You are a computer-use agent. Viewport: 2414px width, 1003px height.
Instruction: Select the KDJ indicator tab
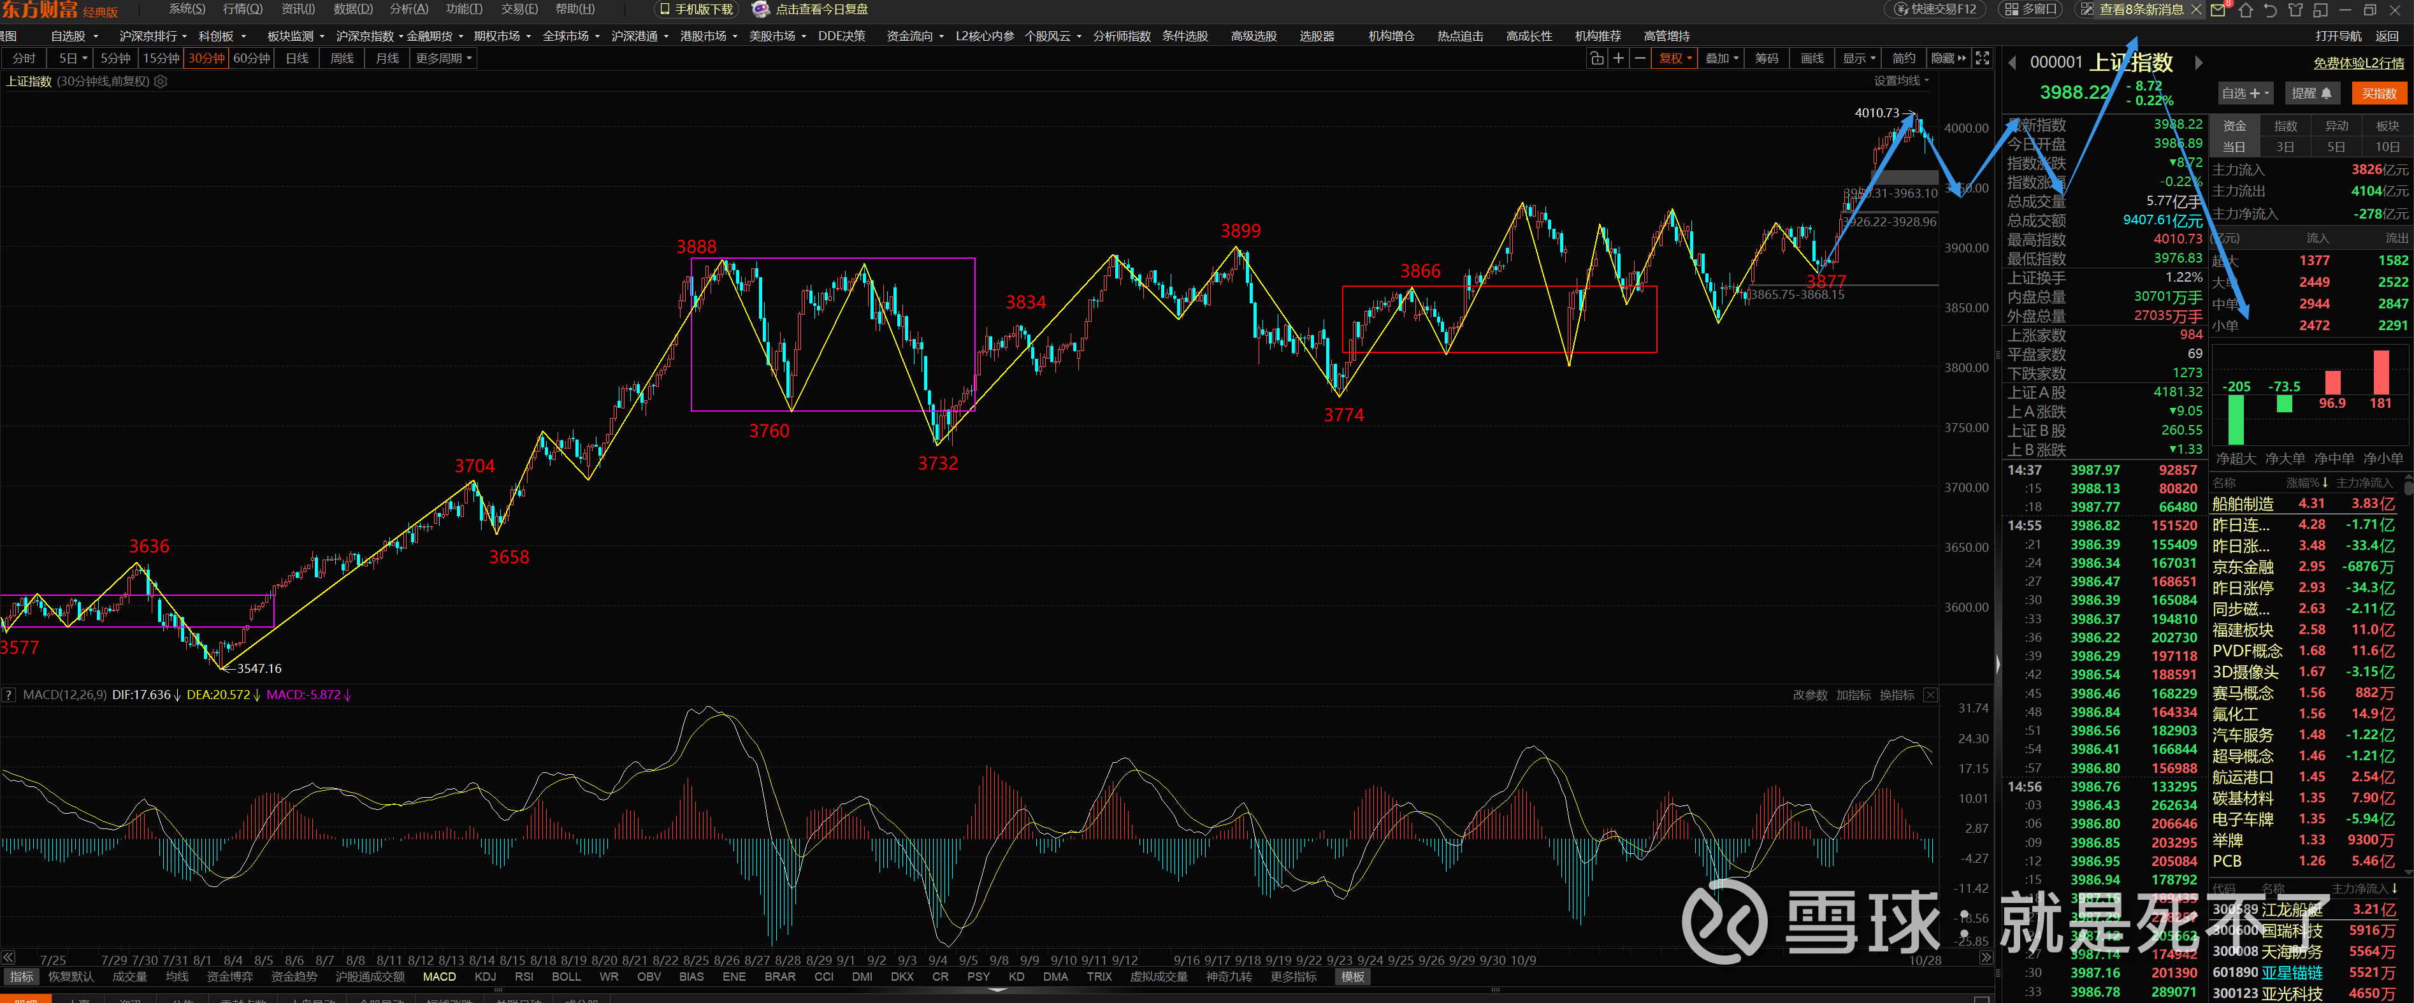(x=486, y=977)
